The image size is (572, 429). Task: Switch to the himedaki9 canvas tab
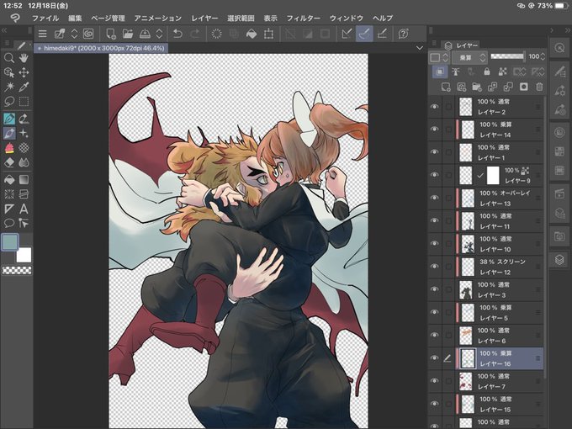pos(101,48)
